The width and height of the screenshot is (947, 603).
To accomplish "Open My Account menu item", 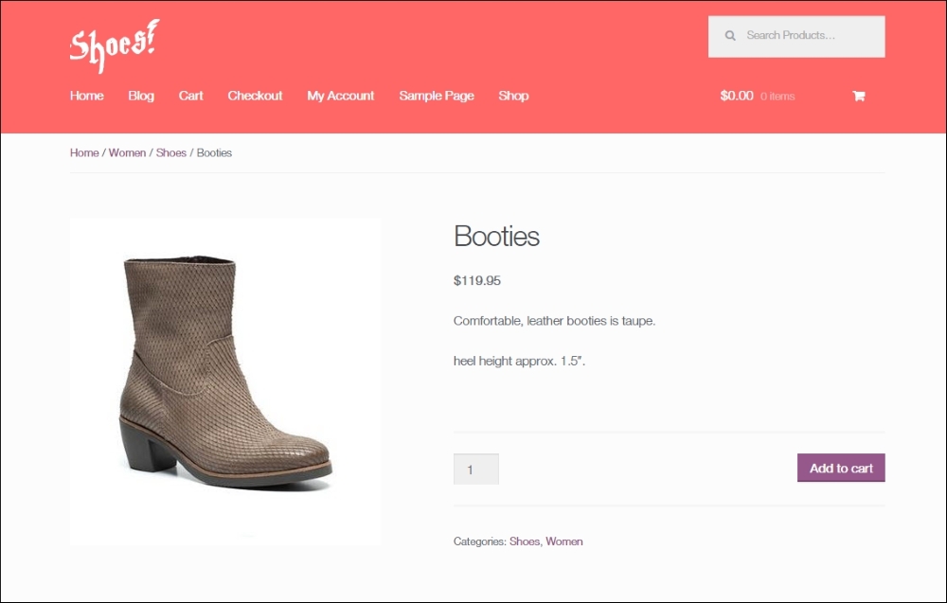I will click(x=341, y=96).
